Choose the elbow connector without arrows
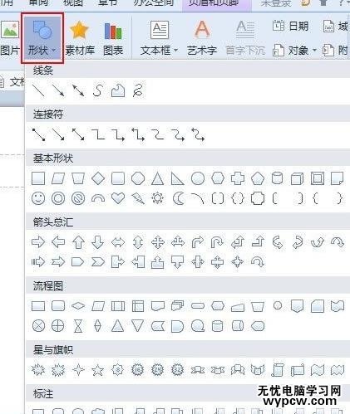350x414 pixels. click(x=98, y=134)
